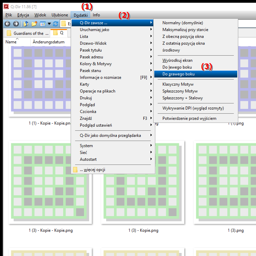Open the Podgląd submenu
Image resolution: width=256 pixels, height=256 pixels.
coord(112,105)
